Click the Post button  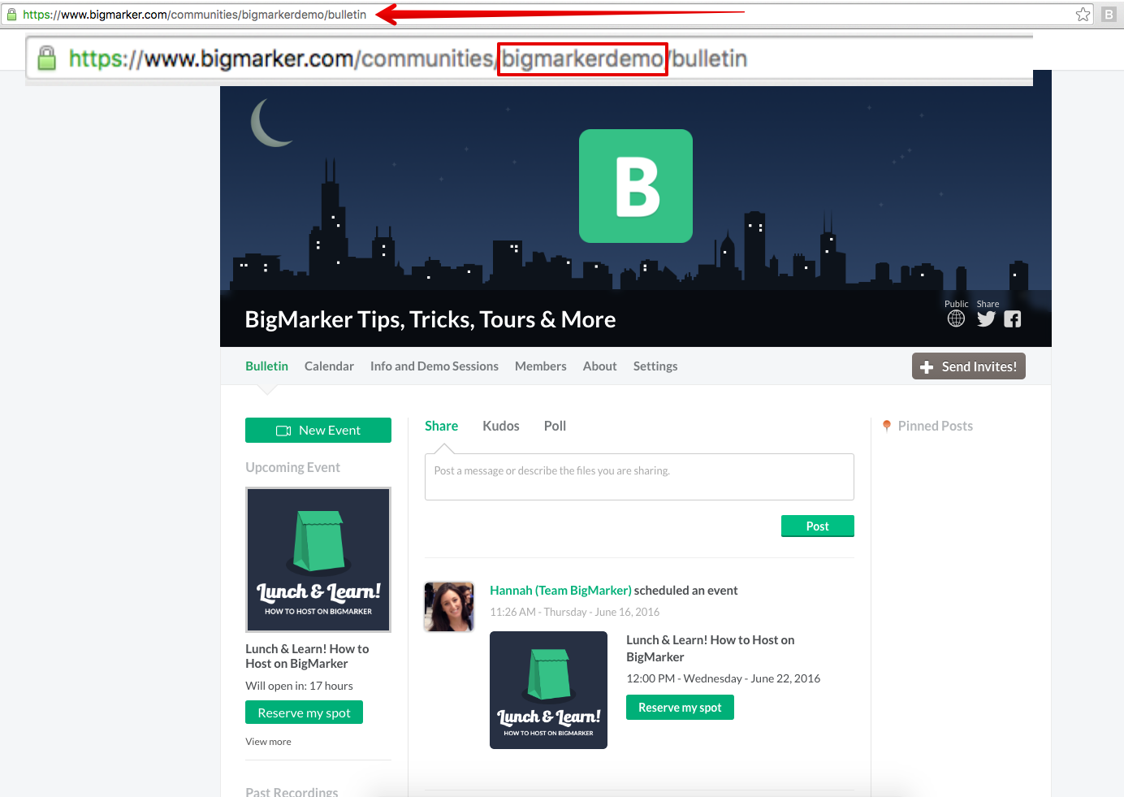818,526
